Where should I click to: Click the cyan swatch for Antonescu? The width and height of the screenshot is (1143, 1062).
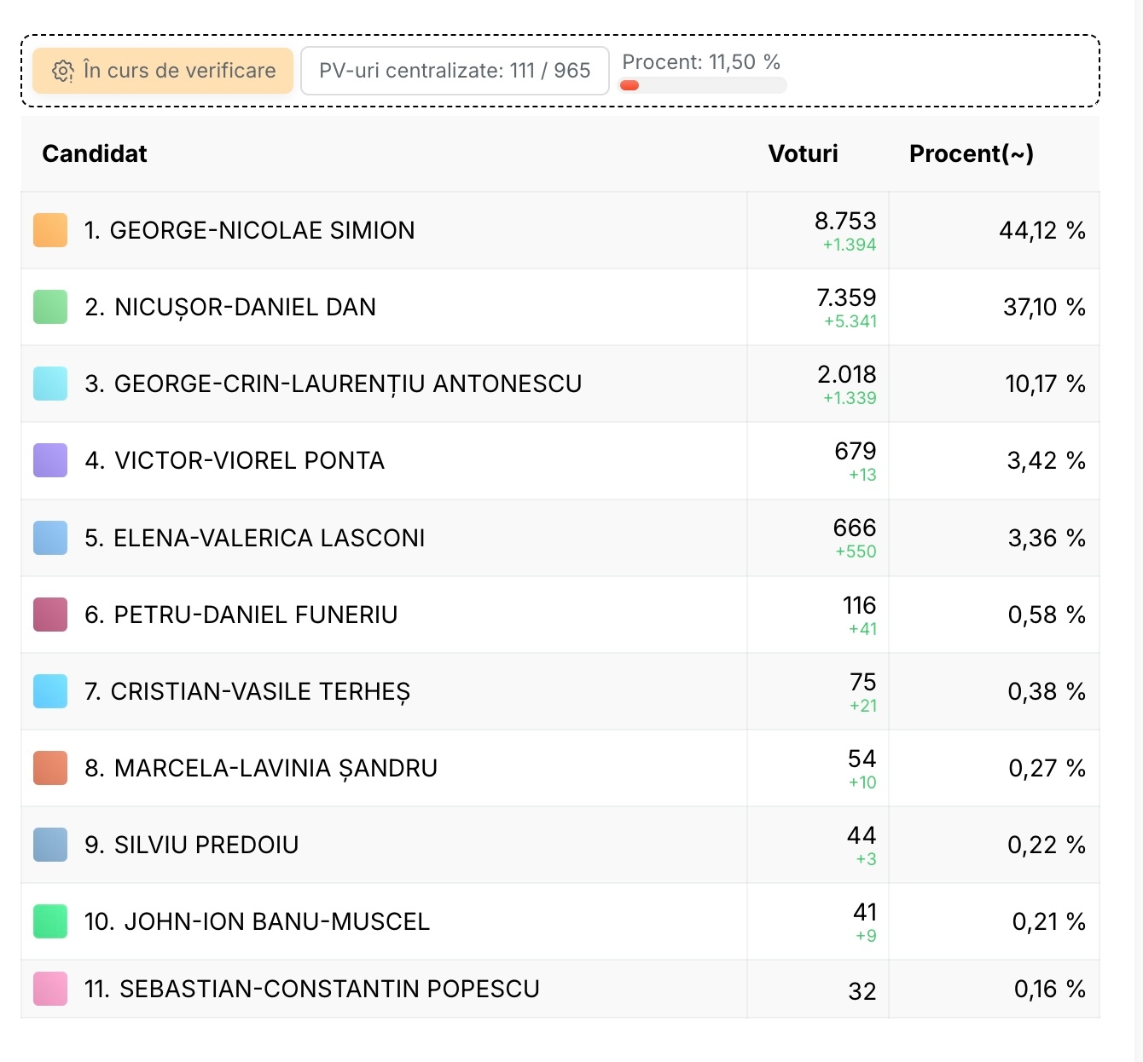point(50,384)
